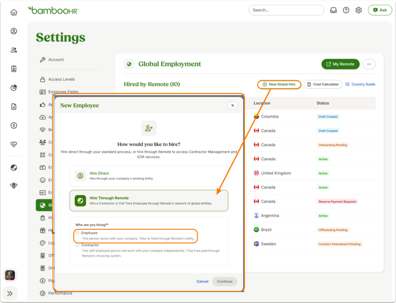The width and height of the screenshot is (396, 303).
Task: Open the more options ellipsis button
Action: 369,64
